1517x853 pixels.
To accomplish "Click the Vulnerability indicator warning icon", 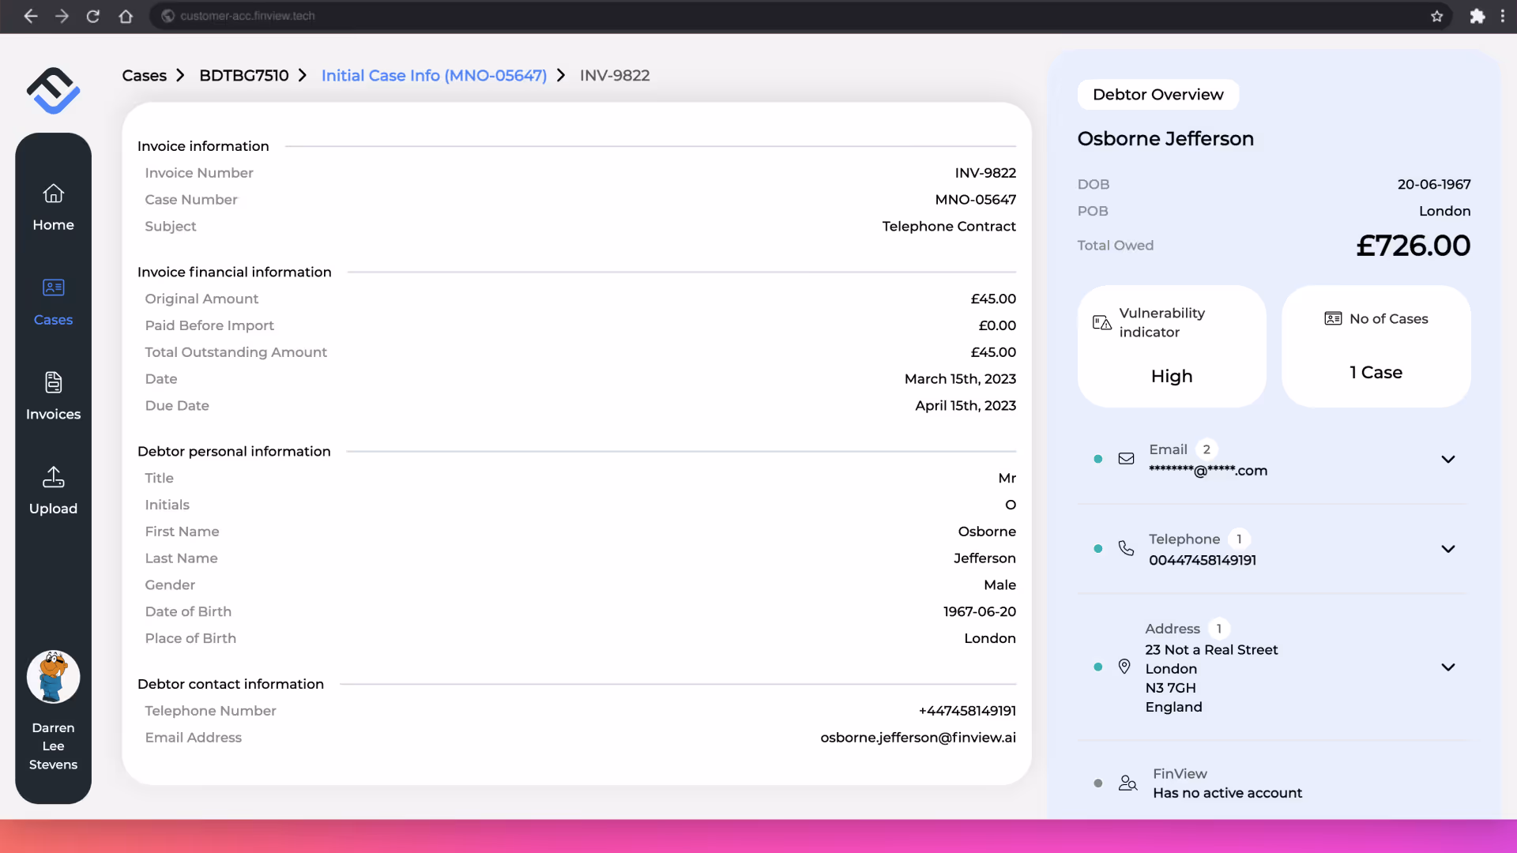I will pos(1101,322).
